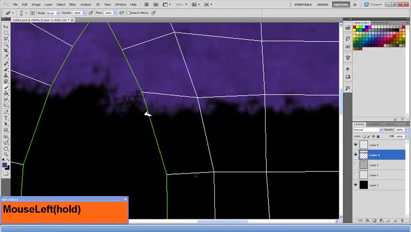Switch to the Channels tab

374,124
